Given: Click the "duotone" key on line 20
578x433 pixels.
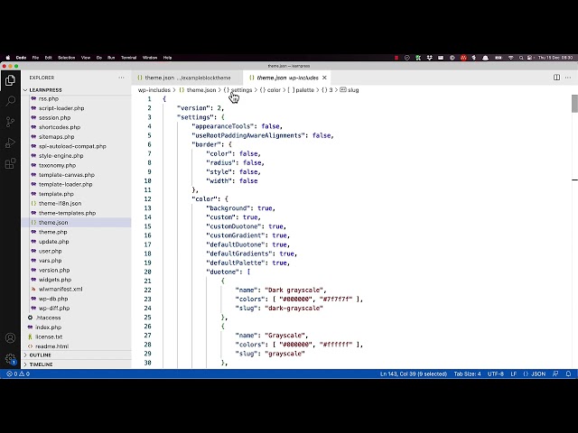Looking at the screenshot, I should coord(223,272).
